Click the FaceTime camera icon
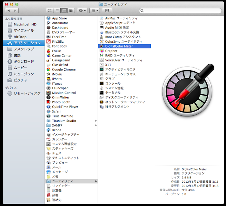The image size is (226, 206). 48,37
